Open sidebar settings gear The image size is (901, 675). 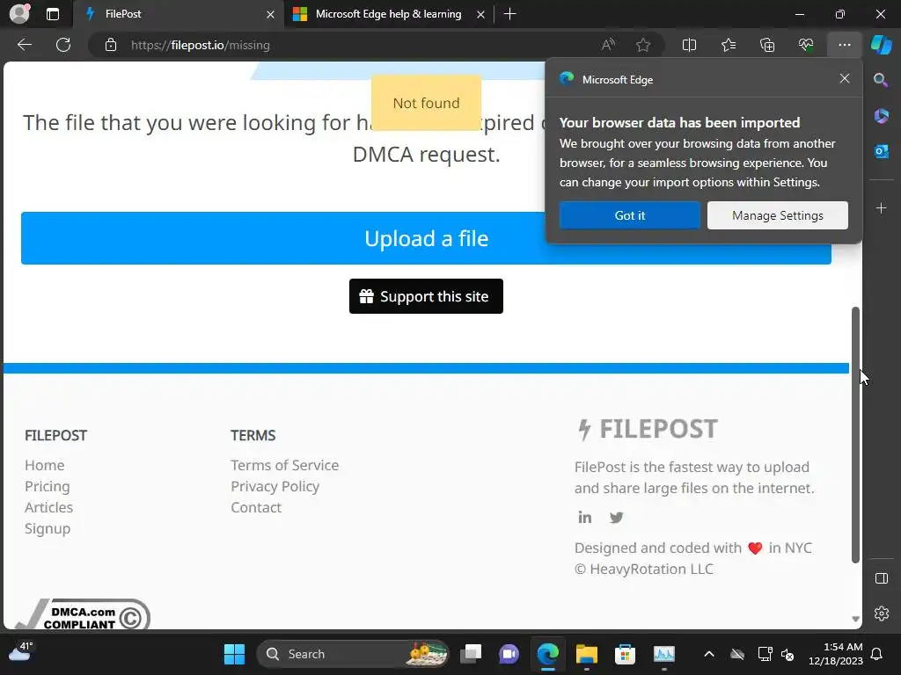click(881, 613)
